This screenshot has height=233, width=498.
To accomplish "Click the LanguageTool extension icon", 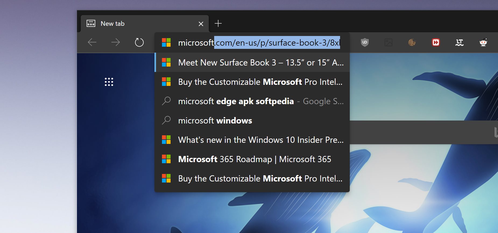I will (x=459, y=42).
